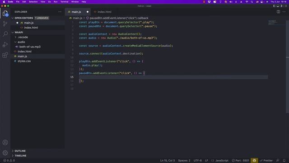The width and height of the screenshot is (289, 163).
Task: Switch to index.html editor tab
Action: click(x=104, y=12)
